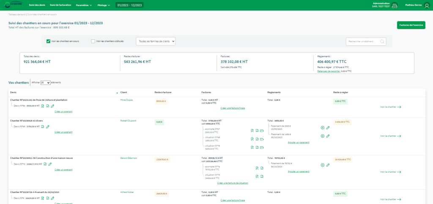Image resolution: width=433 pixels, height=204 pixels.
Task: Click the CS'Gestion logo
Action: (x=13, y=5)
